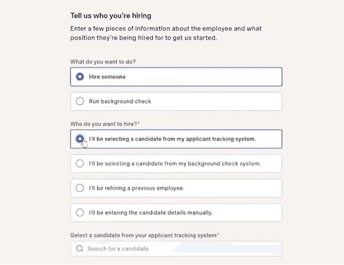This screenshot has width=344, height=265.
Task: Click 'I'll be rehiring a previous employee.' text
Action: click(136, 188)
